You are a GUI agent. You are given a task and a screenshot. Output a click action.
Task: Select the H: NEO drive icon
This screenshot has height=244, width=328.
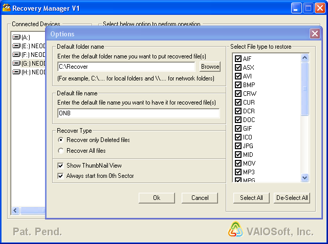pos(16,72)
